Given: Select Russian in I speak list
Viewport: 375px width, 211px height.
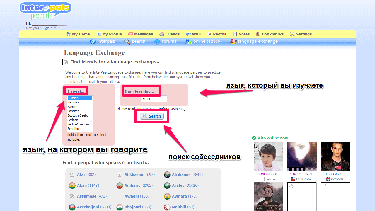Looking at the screenshot, I should 80,98.
